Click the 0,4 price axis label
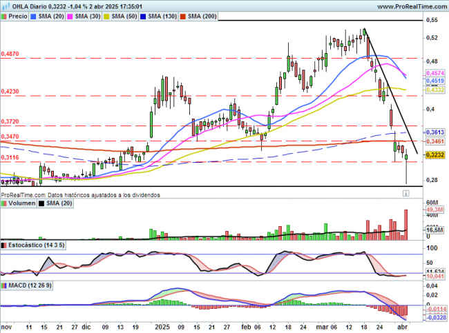 click(x=430, y=109)
